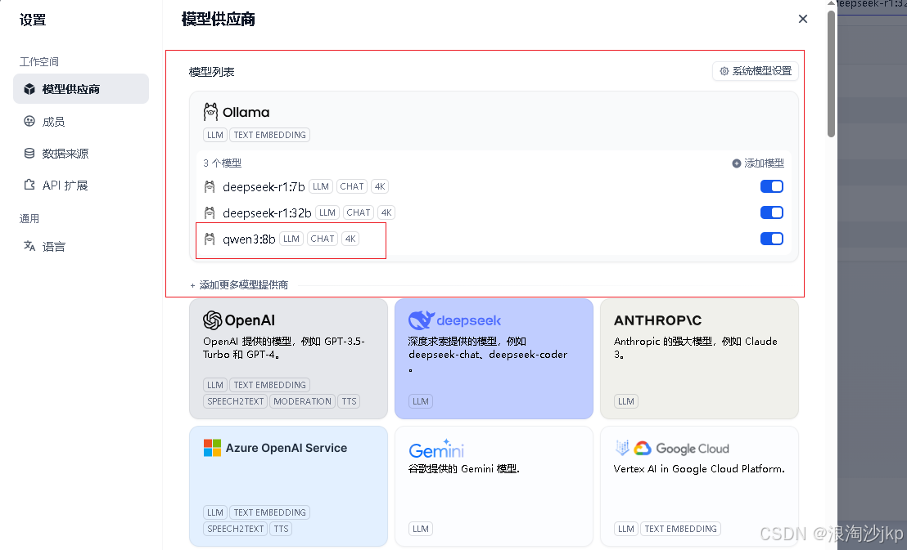
Task: Click the 模型列表 heading
Action: [212, 72]
